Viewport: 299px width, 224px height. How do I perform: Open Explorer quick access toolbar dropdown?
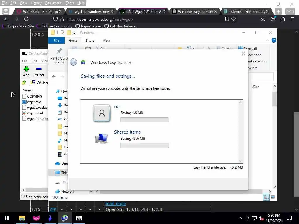(74, 33)
